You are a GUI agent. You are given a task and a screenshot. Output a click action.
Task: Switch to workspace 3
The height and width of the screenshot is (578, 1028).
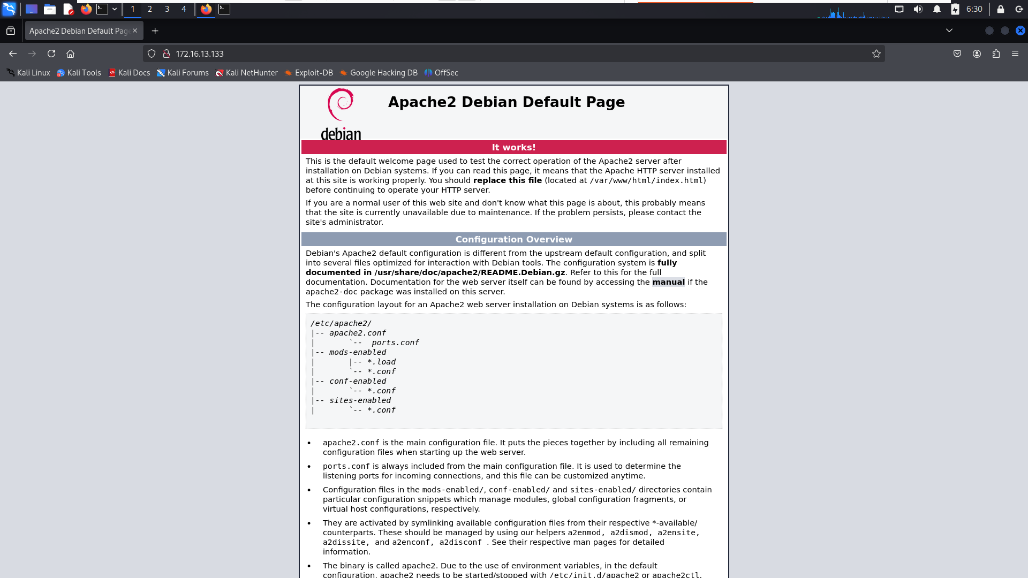(x=167, y=9)
